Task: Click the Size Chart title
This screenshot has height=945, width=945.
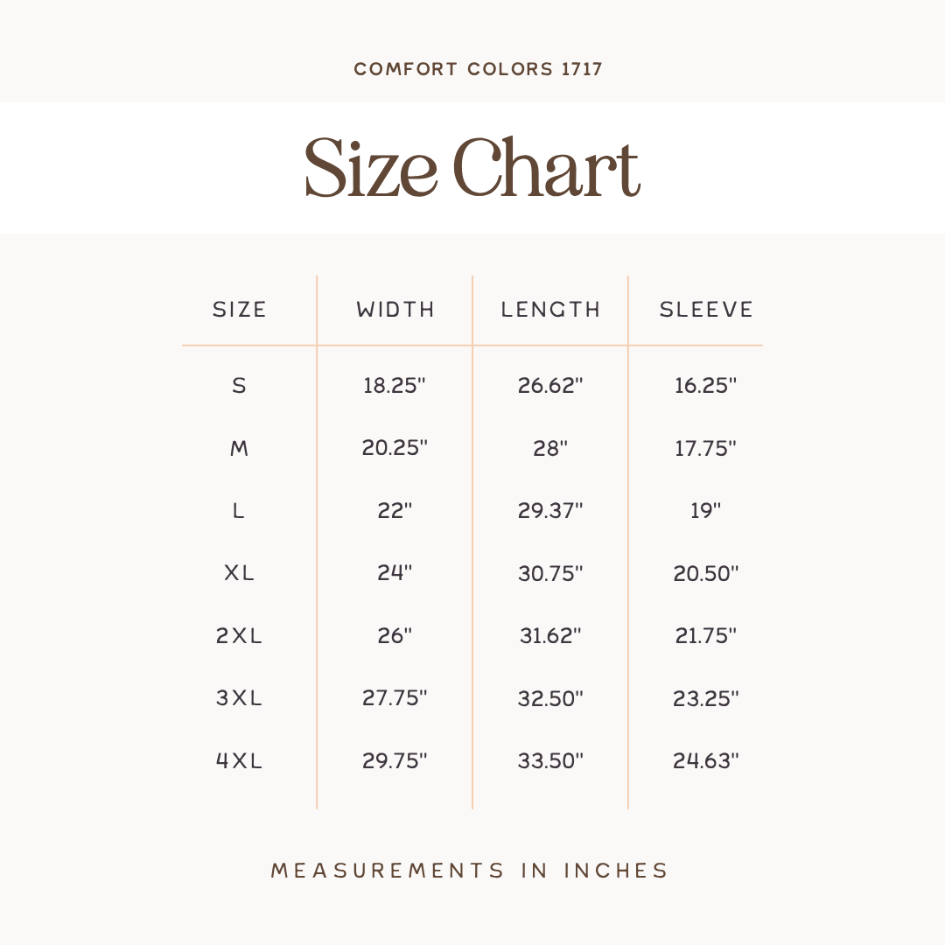Action: (x=472, y=167)
